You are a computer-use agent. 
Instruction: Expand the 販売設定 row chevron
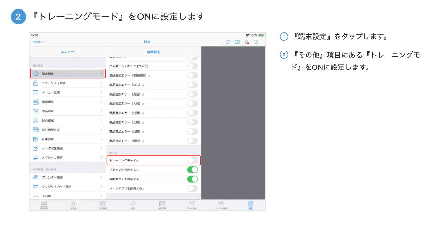[x=102, y=102]
